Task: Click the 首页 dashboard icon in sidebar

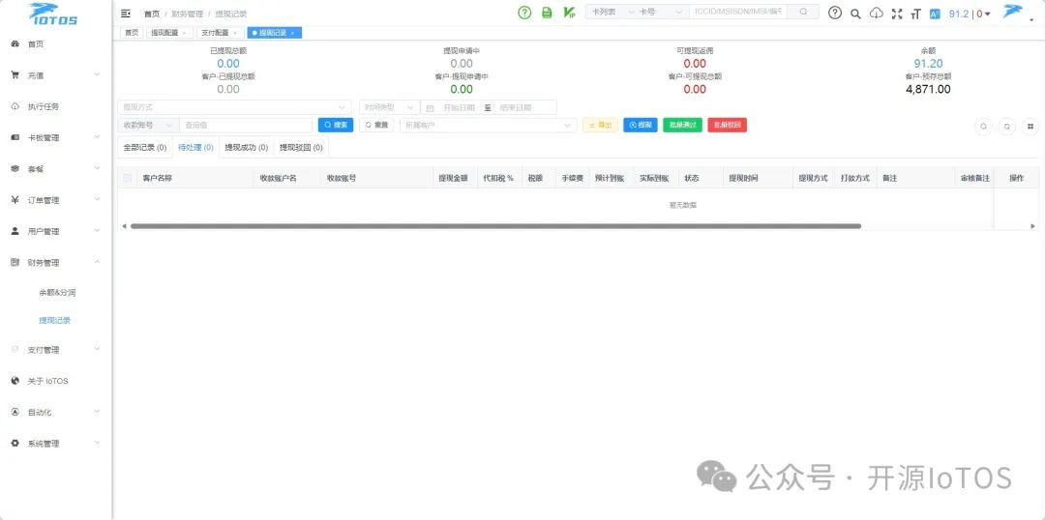Action: point(15,43)
